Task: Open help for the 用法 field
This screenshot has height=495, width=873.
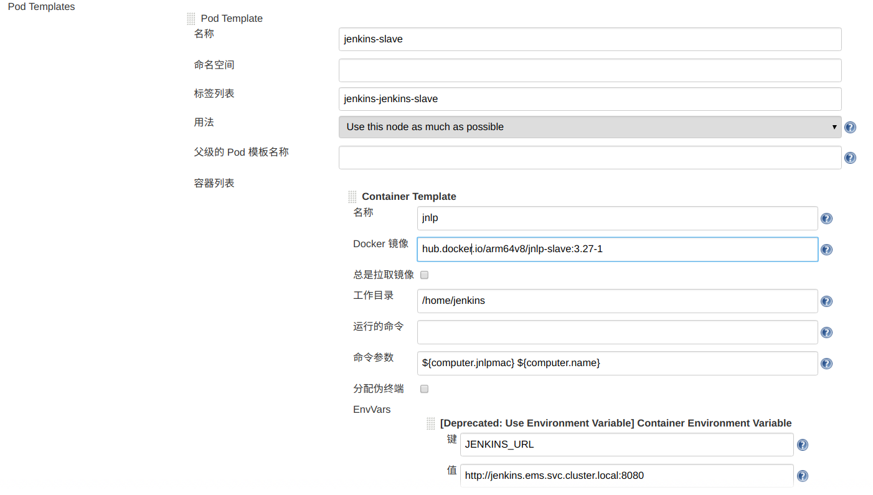Action: (x=850, y=126)
